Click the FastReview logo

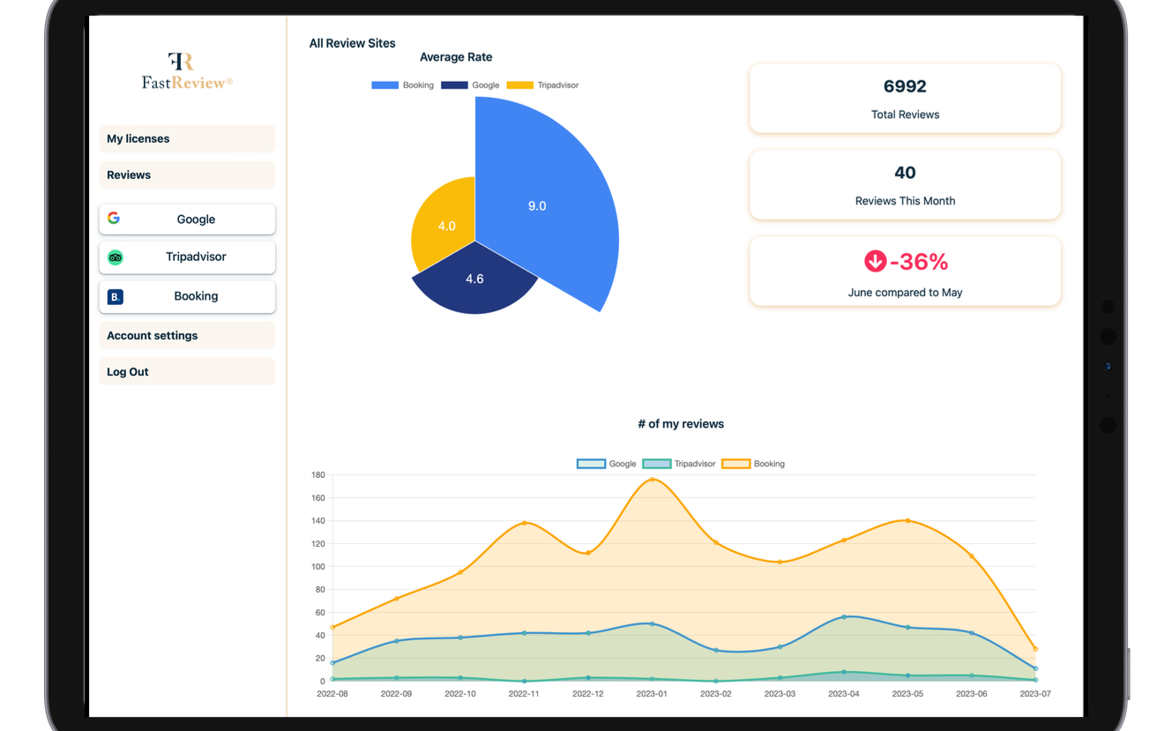point(187,71)
